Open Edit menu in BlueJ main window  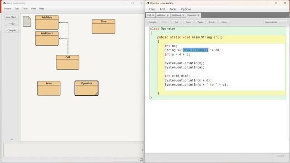tap(17, 9)
